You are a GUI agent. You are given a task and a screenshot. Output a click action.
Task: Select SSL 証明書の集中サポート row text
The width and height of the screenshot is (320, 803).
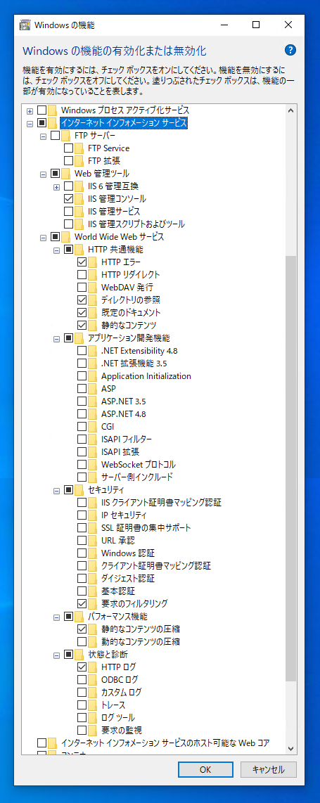coord(146,527)
